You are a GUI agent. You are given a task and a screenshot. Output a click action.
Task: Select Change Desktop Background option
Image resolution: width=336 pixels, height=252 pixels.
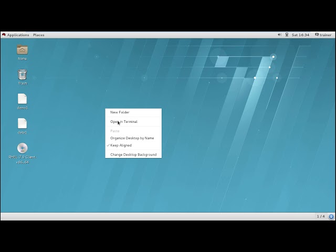(x=133, y=155)
